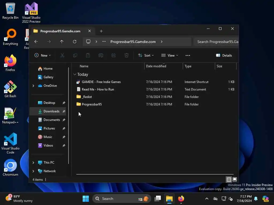Click the taskbar Search box
Viewport: 274px width, 205px height.
click(x=122, y=199)
